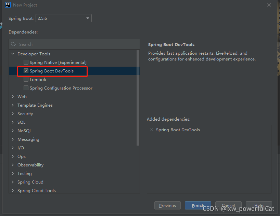Select the Web tree label

coord(22,96)
